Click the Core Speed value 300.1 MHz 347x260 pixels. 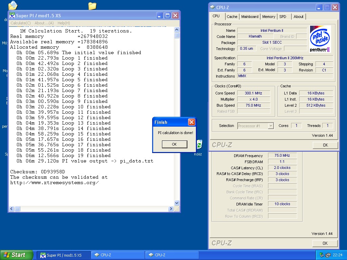click(x=253, y=93)
